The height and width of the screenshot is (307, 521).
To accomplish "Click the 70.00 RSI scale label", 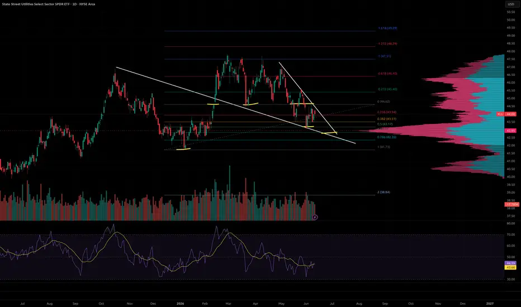I will point(511,234).
